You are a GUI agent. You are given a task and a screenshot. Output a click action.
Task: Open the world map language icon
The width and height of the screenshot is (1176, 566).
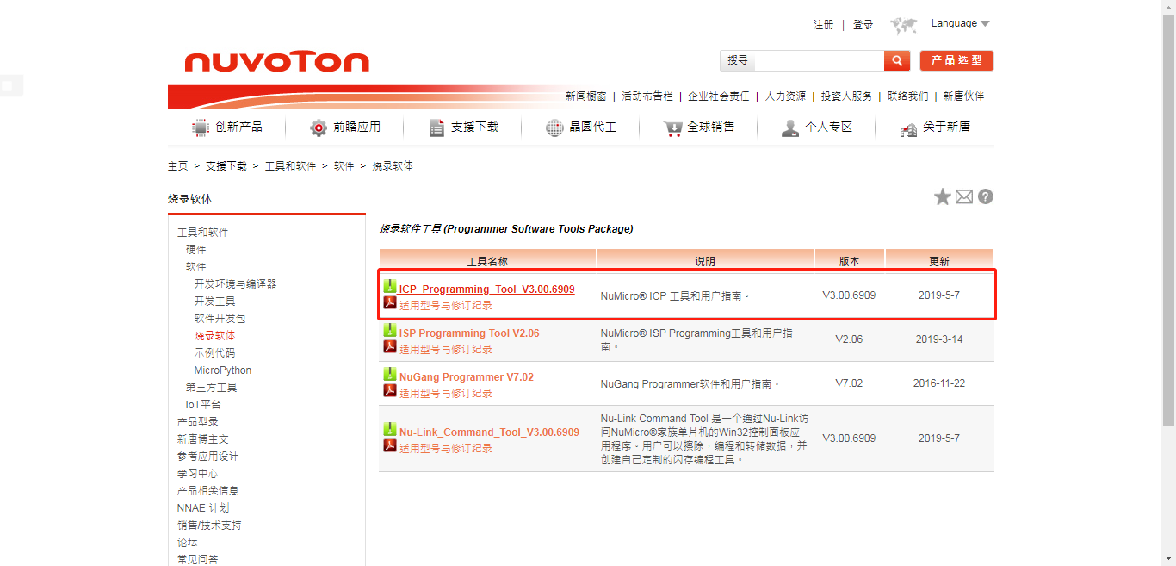pos(903,25)
